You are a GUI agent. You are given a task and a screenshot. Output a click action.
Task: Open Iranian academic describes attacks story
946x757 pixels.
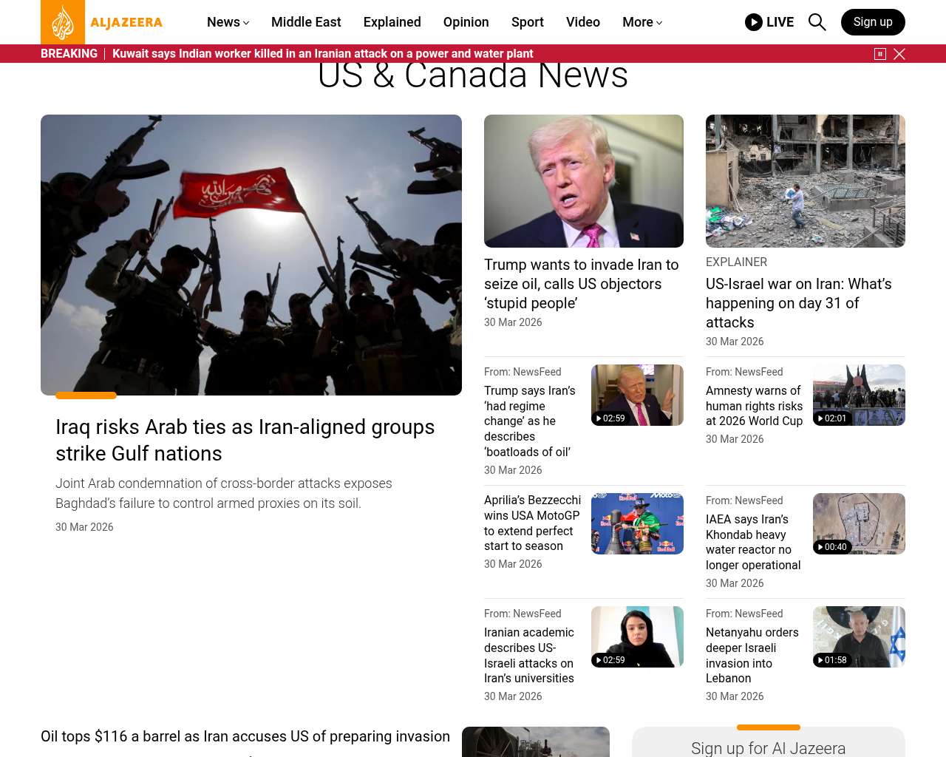529,656
